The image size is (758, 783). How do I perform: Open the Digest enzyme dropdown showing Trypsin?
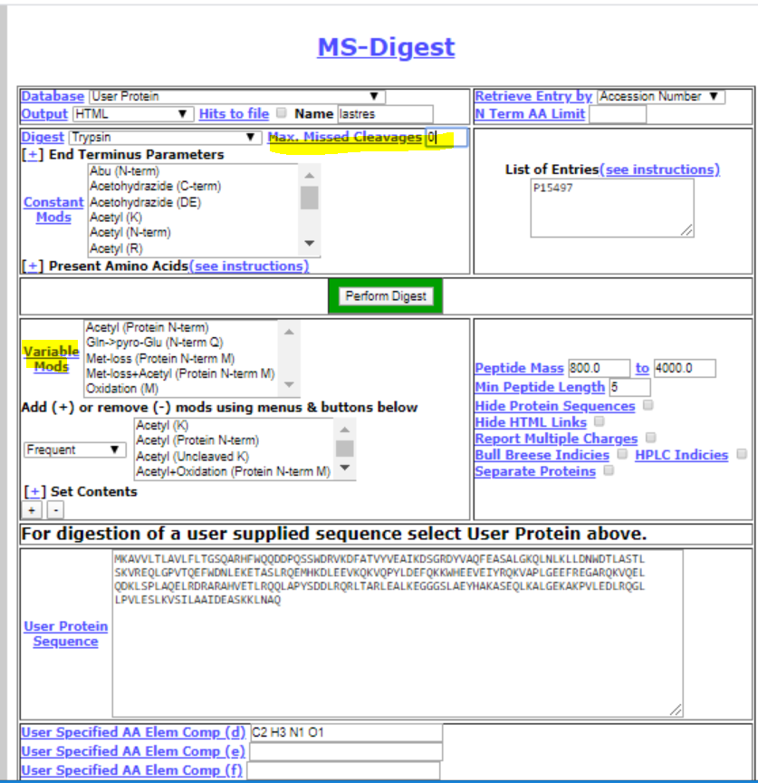click(x=165, y=138)
